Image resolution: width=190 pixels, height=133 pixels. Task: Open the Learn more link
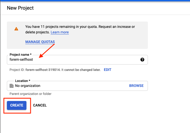click(60, 32)
